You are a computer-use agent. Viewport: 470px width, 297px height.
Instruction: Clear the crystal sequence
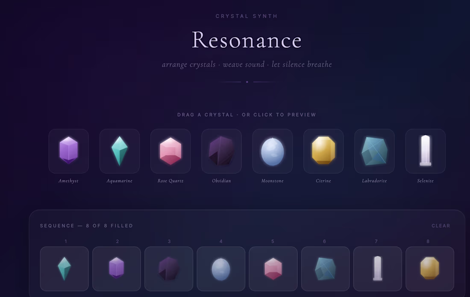(x=441, y=226)
